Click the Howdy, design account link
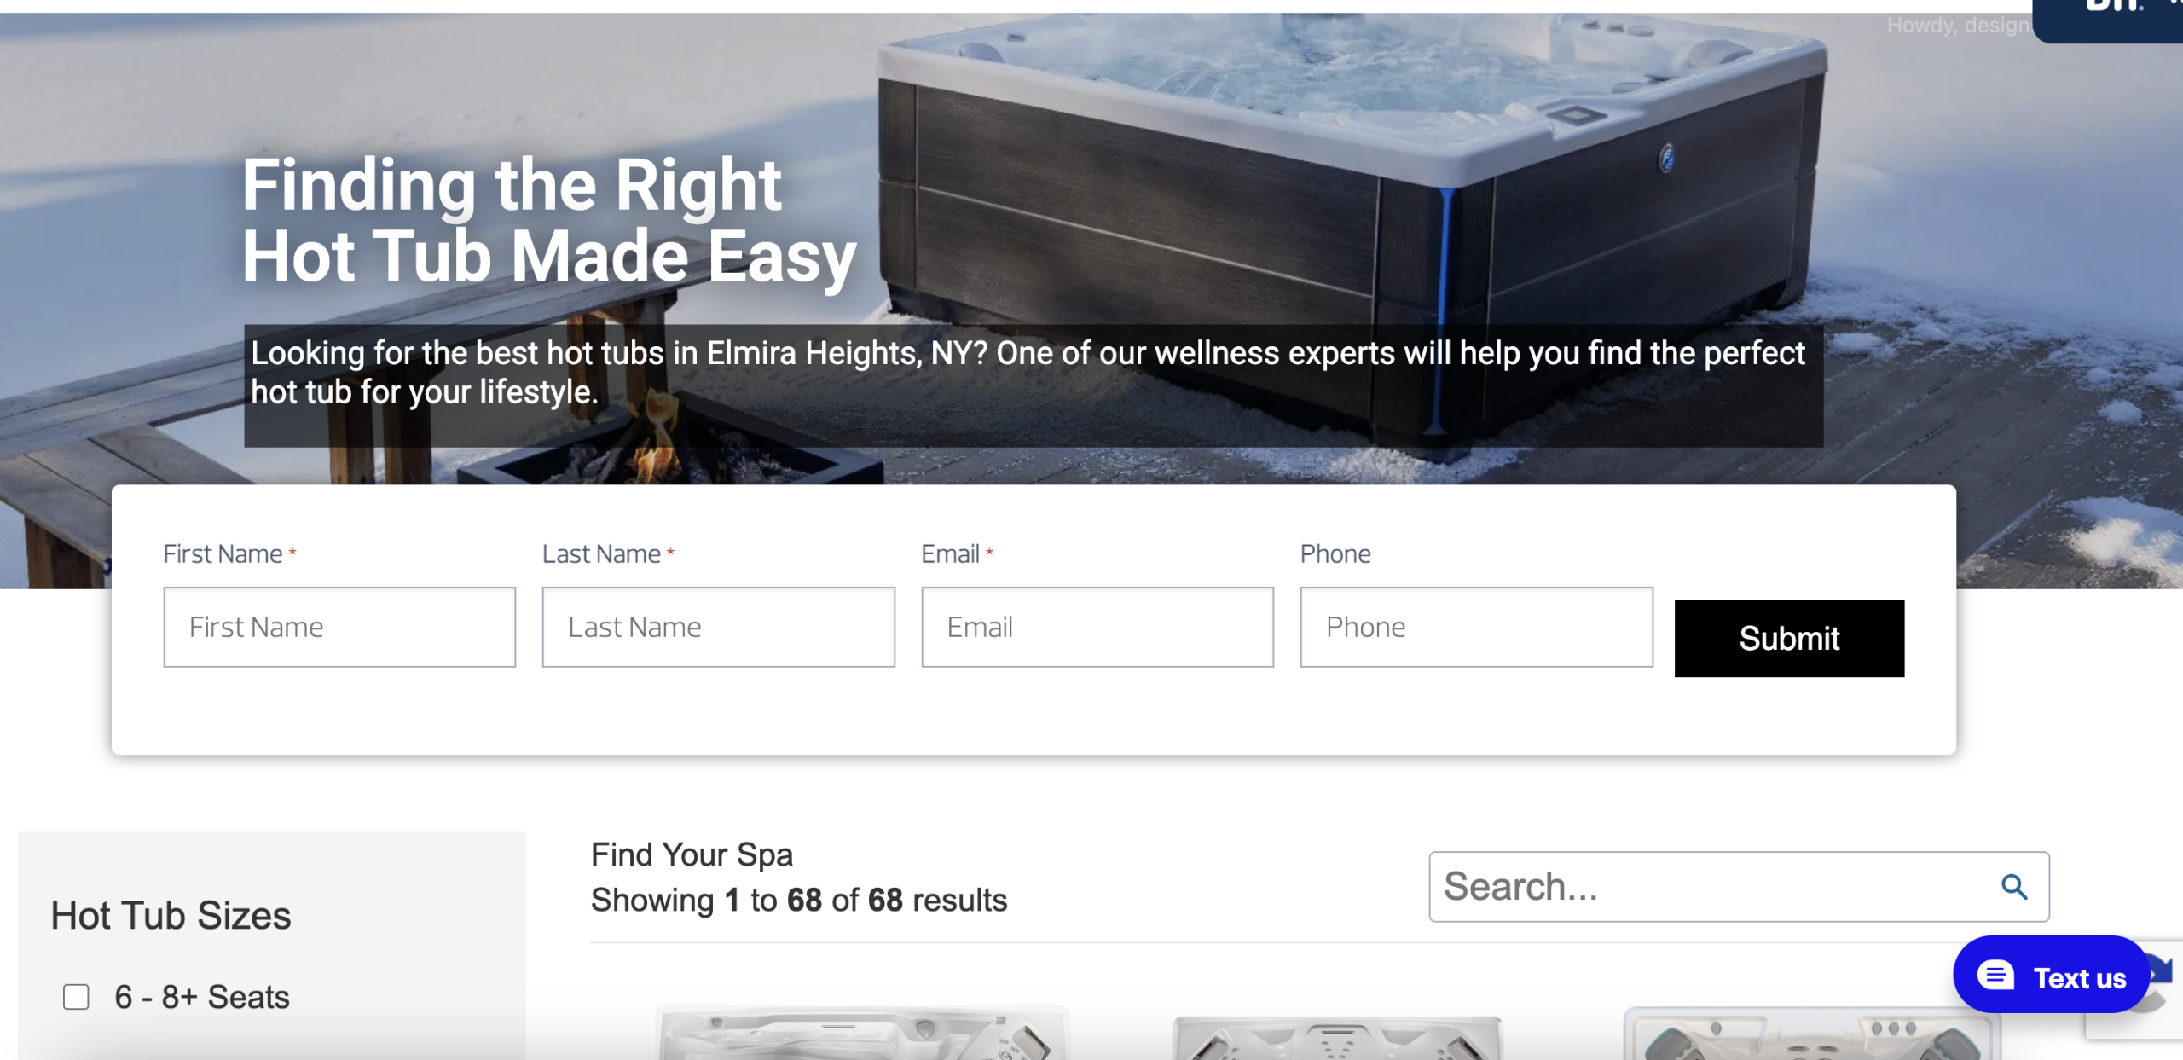This screenshot has height=1060, width=2183. [x=1958, y=26]
